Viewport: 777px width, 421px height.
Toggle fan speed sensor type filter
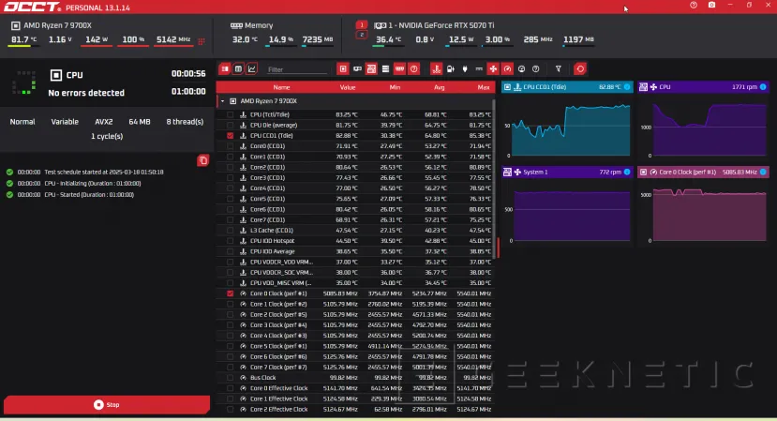tap(493, 69)
